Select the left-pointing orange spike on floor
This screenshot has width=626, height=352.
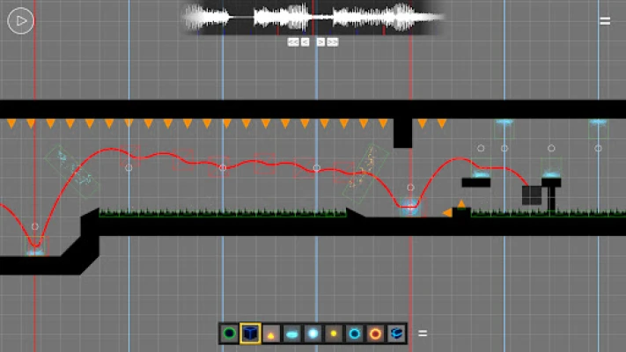447,213
